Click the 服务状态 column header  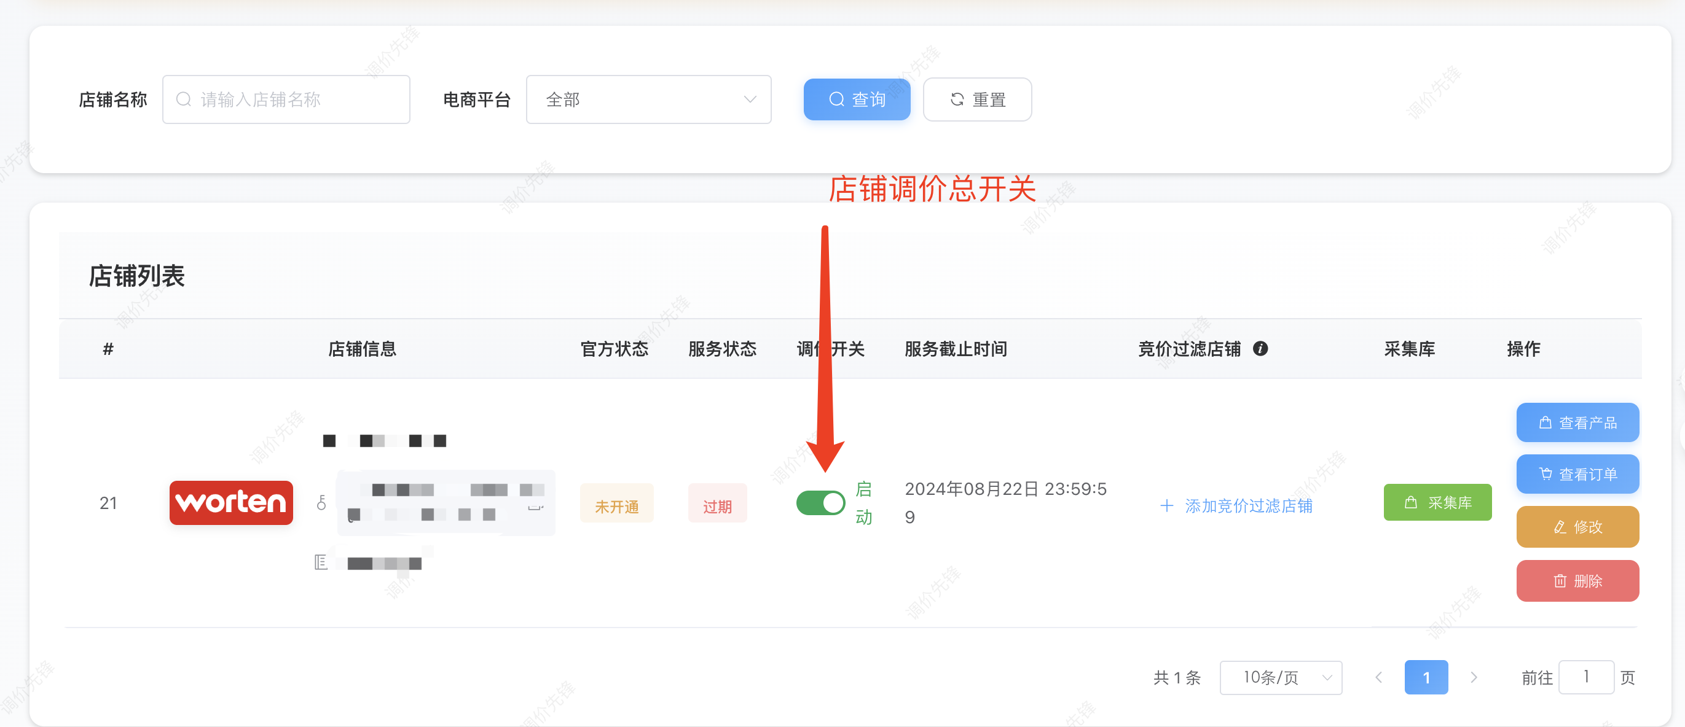tap(722, 349)
